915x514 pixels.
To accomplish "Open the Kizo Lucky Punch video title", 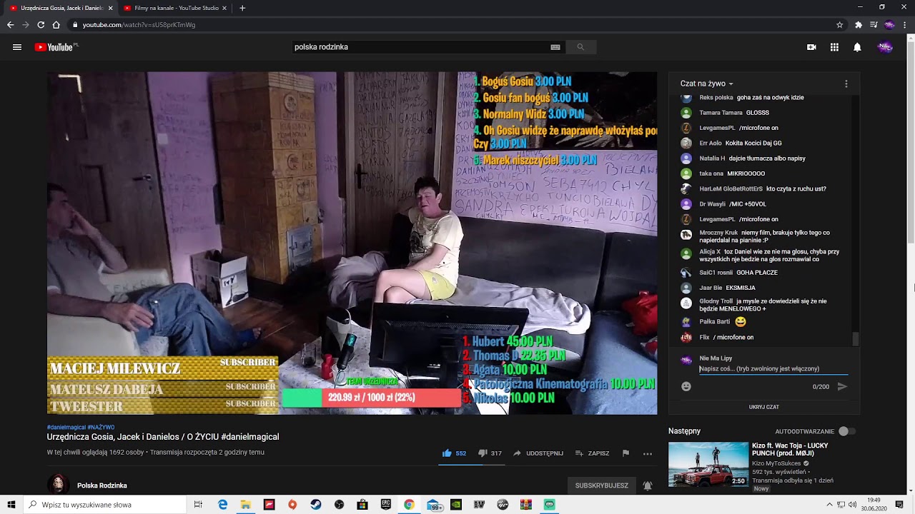I will click(790, 450).
